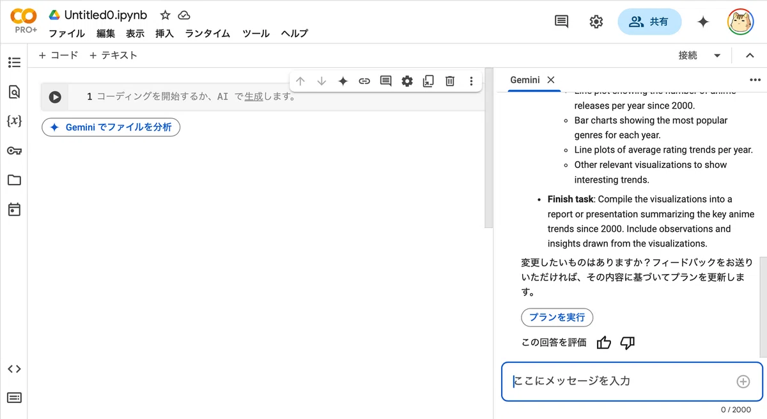This screenshot has width=767, height=419.
Task: Open the code snippets icon
Action: pyautogui.click(x=14, y=369)
